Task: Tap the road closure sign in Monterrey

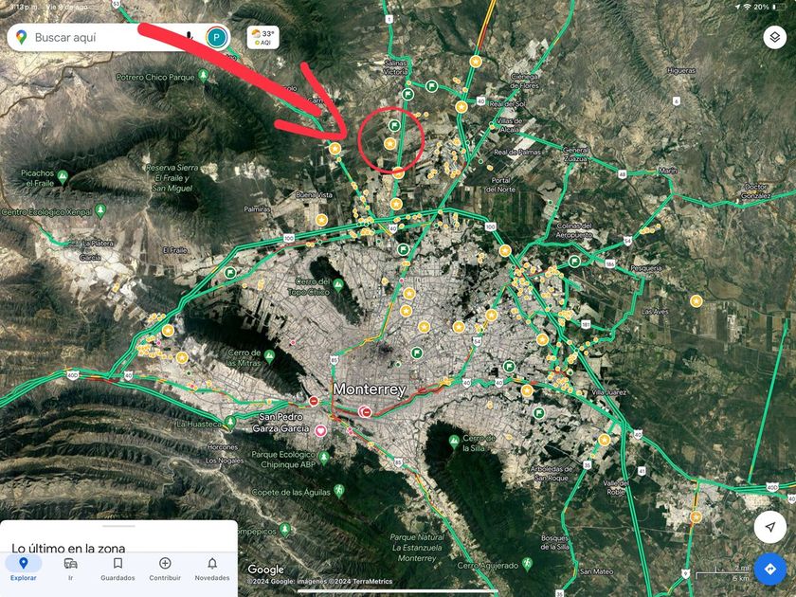Action: point(366,411)
